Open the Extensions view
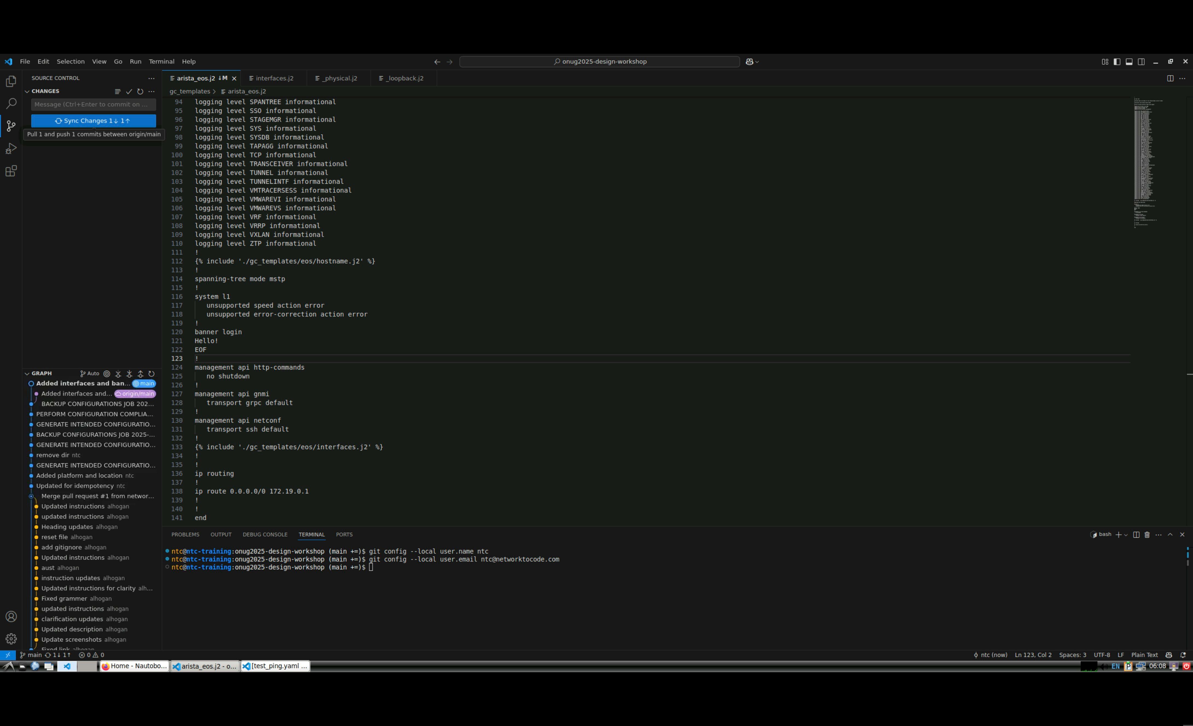This screenshot has width=1193, height=726. pos(11,171)
